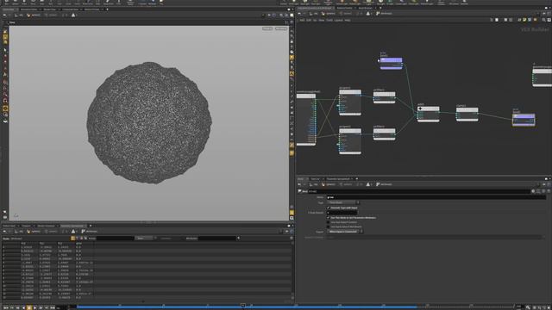This screenshot has height=310, width=552.
Task: Open the Tools menu in network editor
Action: pos(329,21)
